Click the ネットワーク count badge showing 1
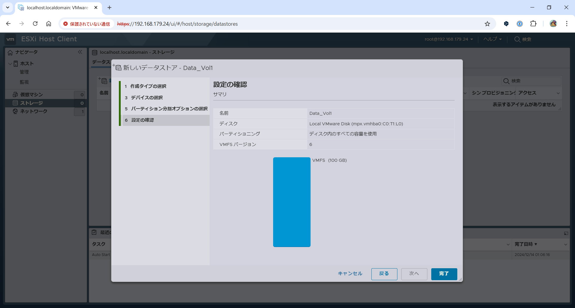This screenshot has height=308, width=575. [x=80, y=112]
